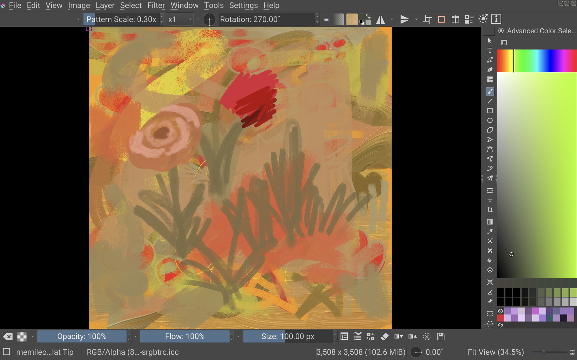Select the Color Sampler eyedropper tool
The height and width of the screenshot is (360, 577).
490,232
